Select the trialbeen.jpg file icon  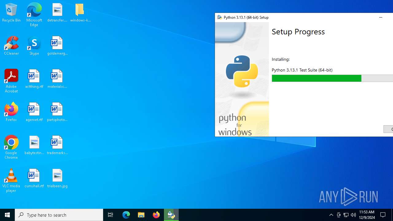tap(57, 179)
